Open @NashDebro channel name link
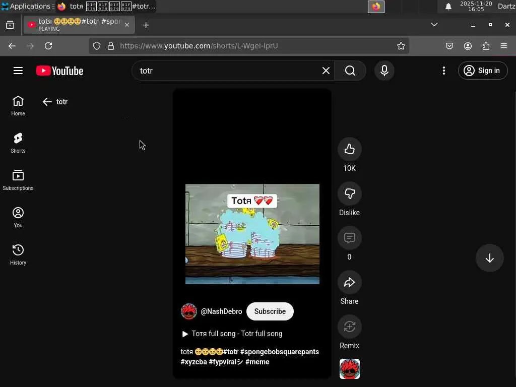 coord(221,311)
